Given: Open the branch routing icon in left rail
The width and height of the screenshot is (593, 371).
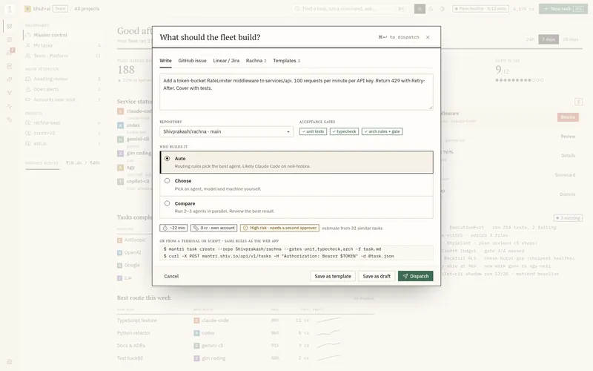Looking at the screenshot, I should tap(10, 93).
